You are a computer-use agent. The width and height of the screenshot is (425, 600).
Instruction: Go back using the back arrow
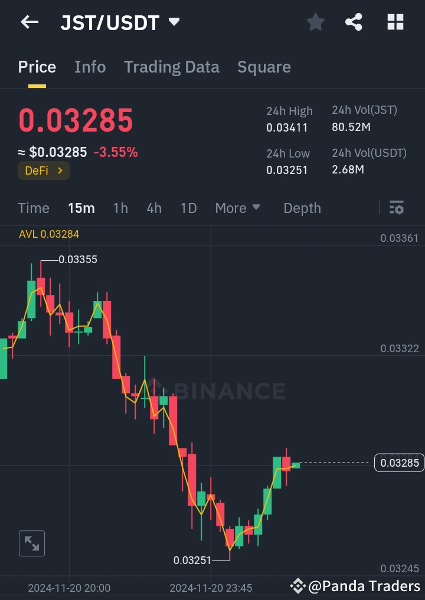pos(29,22)
